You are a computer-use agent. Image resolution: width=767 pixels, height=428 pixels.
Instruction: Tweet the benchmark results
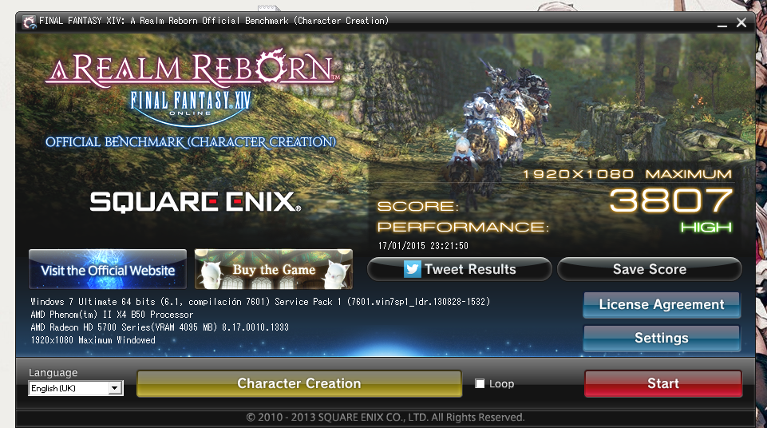click(459, 269)
